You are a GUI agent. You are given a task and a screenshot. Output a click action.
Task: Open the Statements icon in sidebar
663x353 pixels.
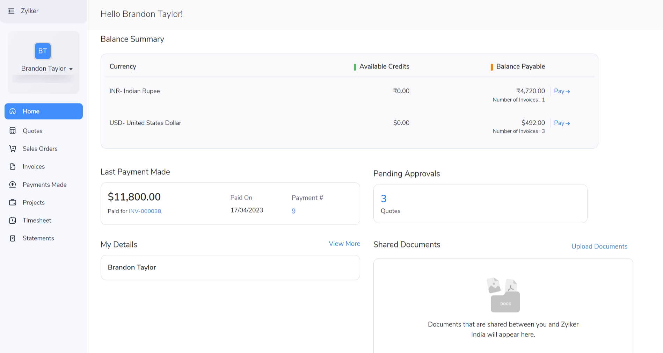pyautogui.click(x=13, y=238)
